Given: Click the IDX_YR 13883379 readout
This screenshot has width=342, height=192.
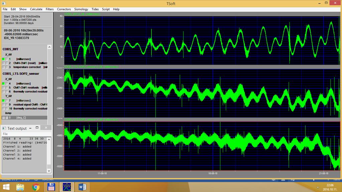Looking at the screenshot, I should click(x=16, y=38).
